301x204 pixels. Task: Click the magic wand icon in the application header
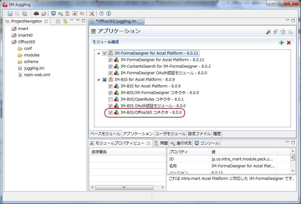(268, 32)
